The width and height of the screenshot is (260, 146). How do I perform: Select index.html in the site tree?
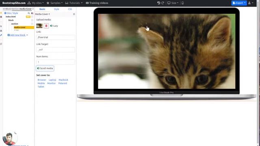[11, 17]
